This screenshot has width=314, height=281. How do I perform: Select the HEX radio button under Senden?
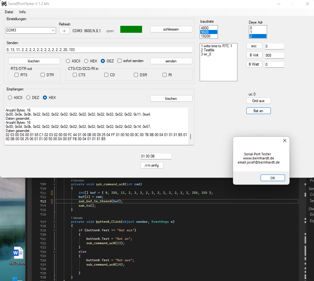[86, 61]
